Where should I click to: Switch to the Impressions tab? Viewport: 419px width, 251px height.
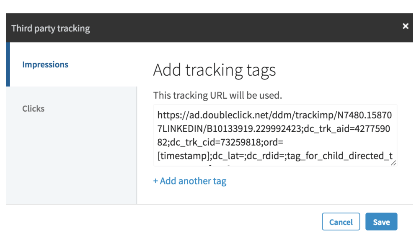click(45, 65)
